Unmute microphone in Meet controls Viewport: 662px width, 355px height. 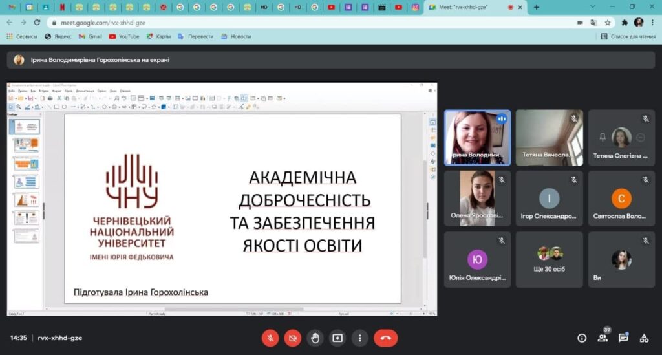[x=270, y=338]
